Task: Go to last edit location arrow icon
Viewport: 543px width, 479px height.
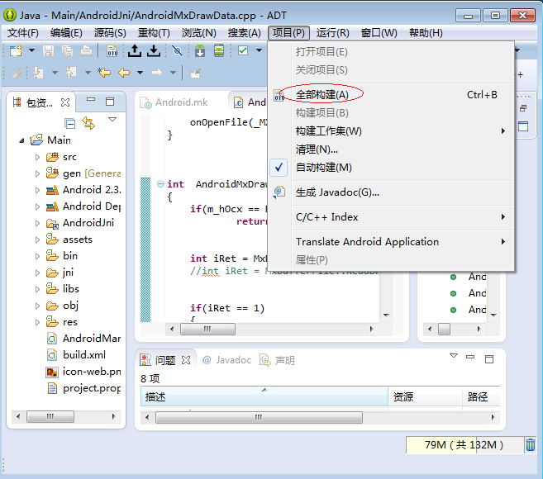Action: [x=104, y=73]
